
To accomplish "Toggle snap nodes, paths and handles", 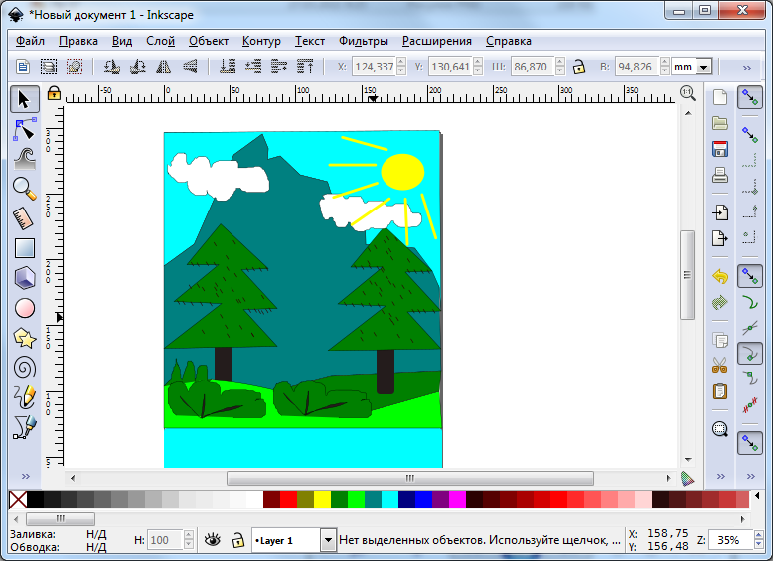I will [x=750, y=276].
